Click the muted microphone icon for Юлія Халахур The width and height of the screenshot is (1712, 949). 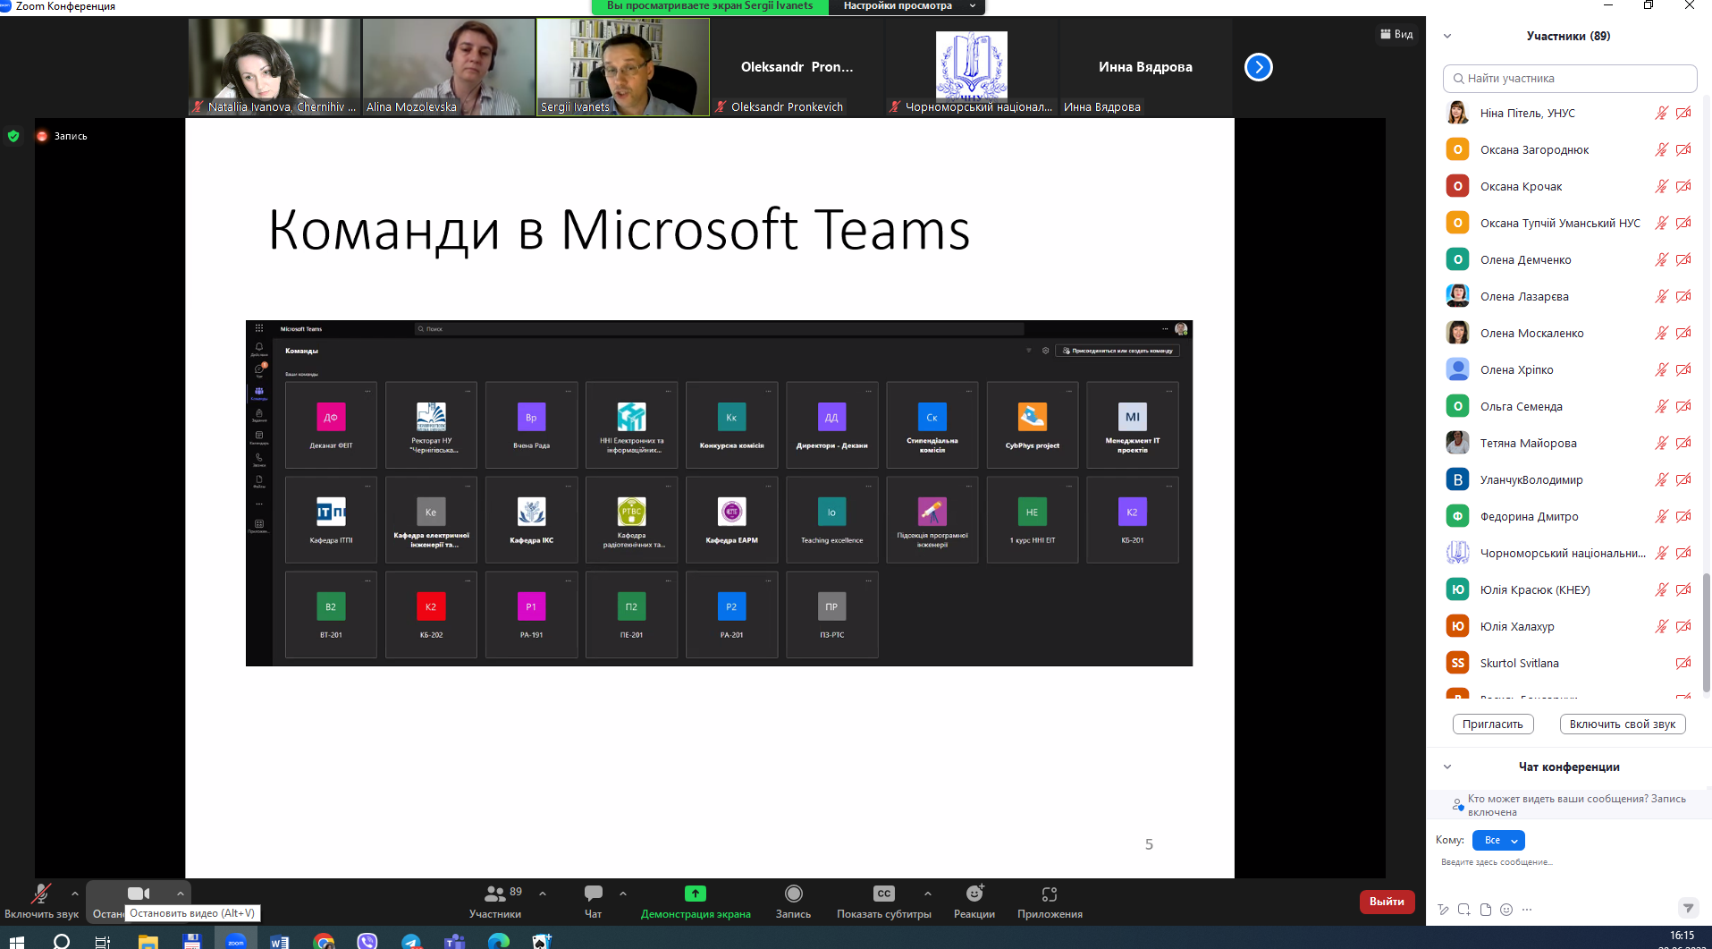[x=1661, y=626]
